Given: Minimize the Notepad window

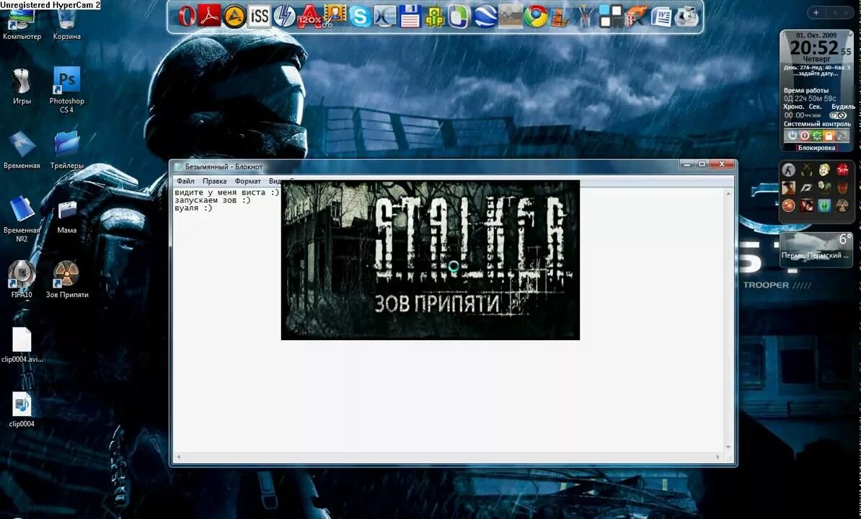Looking at the screenshot, I should point(686,164).
